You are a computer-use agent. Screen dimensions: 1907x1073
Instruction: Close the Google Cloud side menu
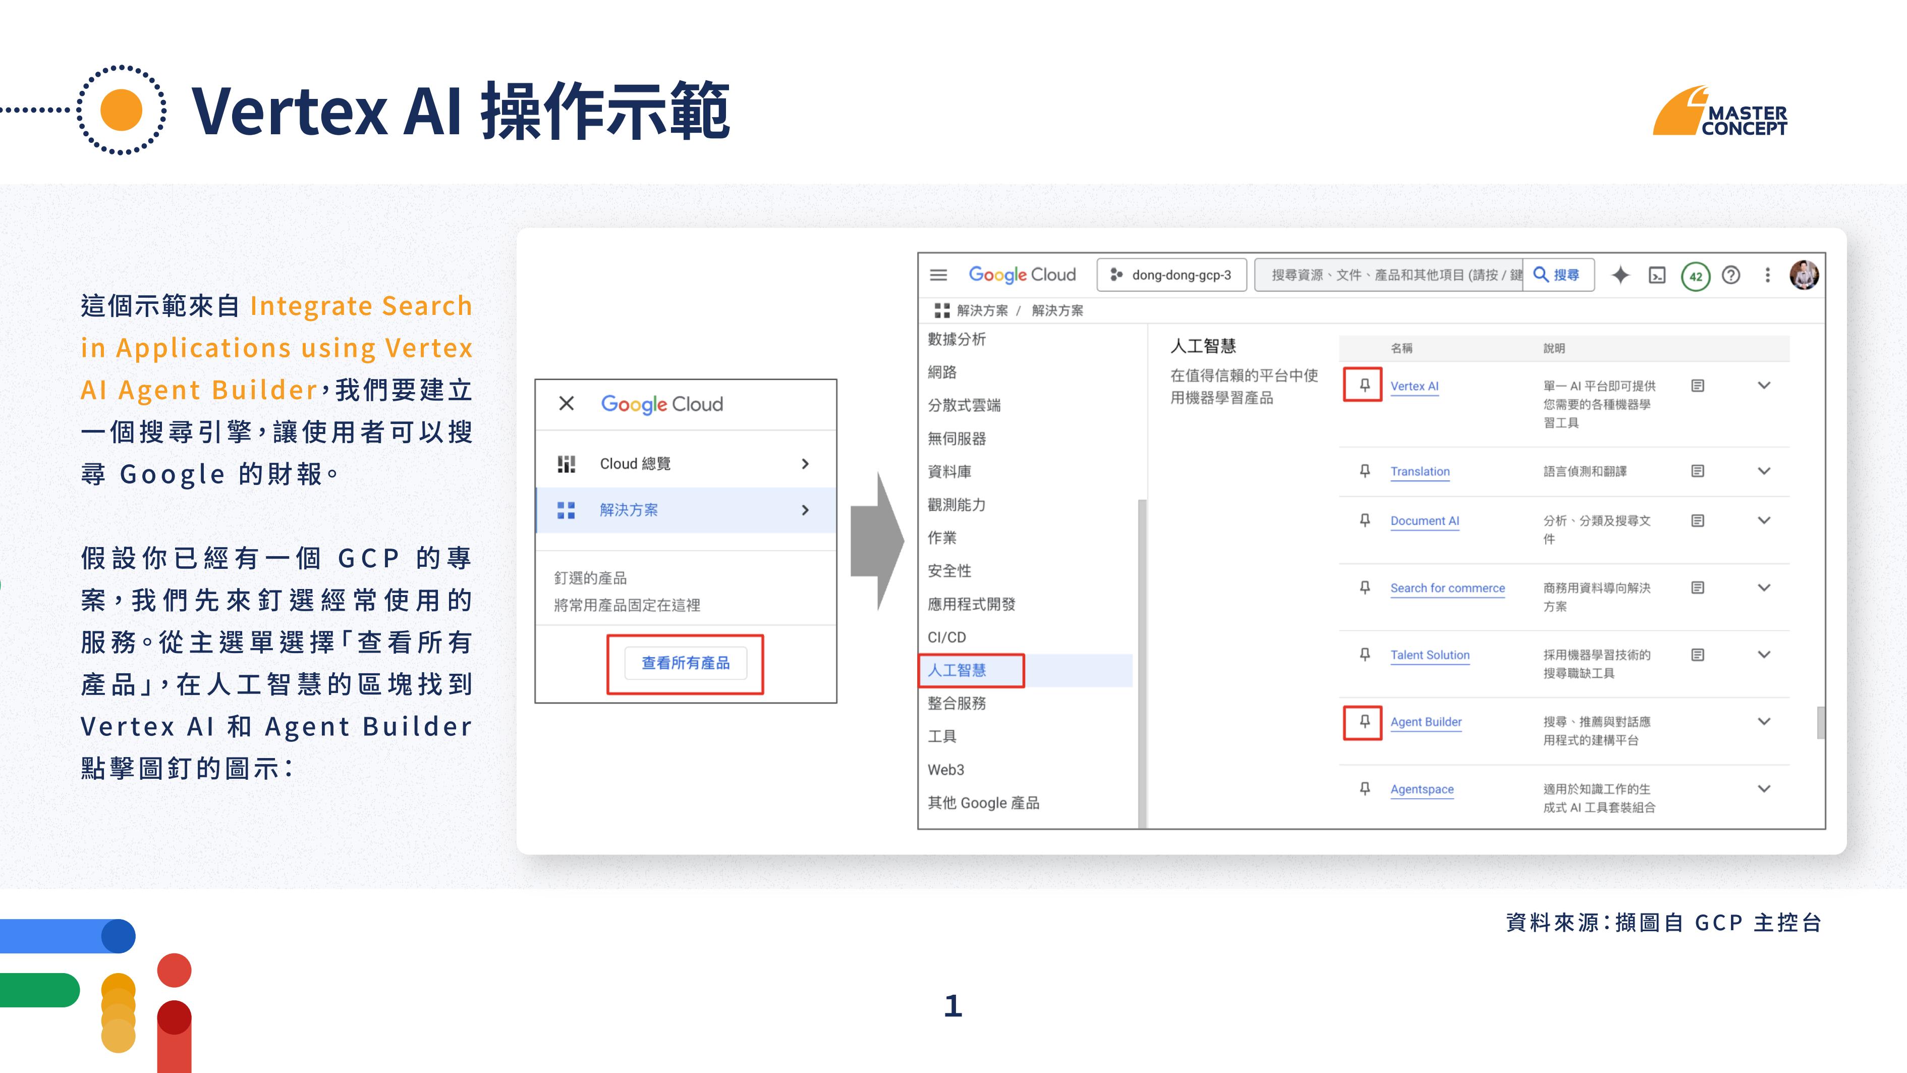pyautogui.click(x=567, y=404)
